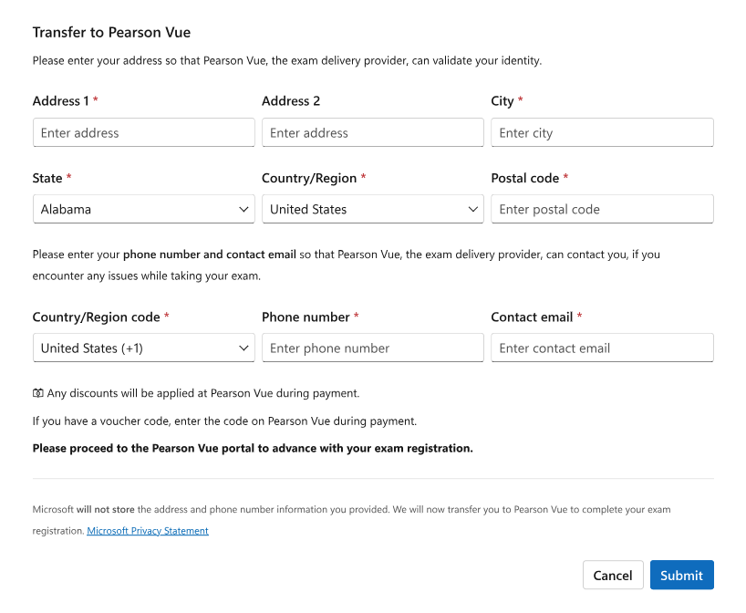Open the Microsoft Privacy Statement link
Screen dimensions: 746x613
click(148, 531)
